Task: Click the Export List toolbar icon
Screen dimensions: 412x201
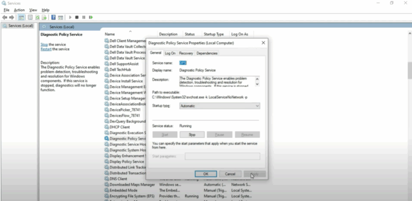Action: (x=44, y=17)
